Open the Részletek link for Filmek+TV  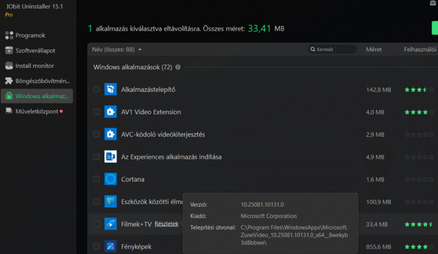click(x=166, y=224)
